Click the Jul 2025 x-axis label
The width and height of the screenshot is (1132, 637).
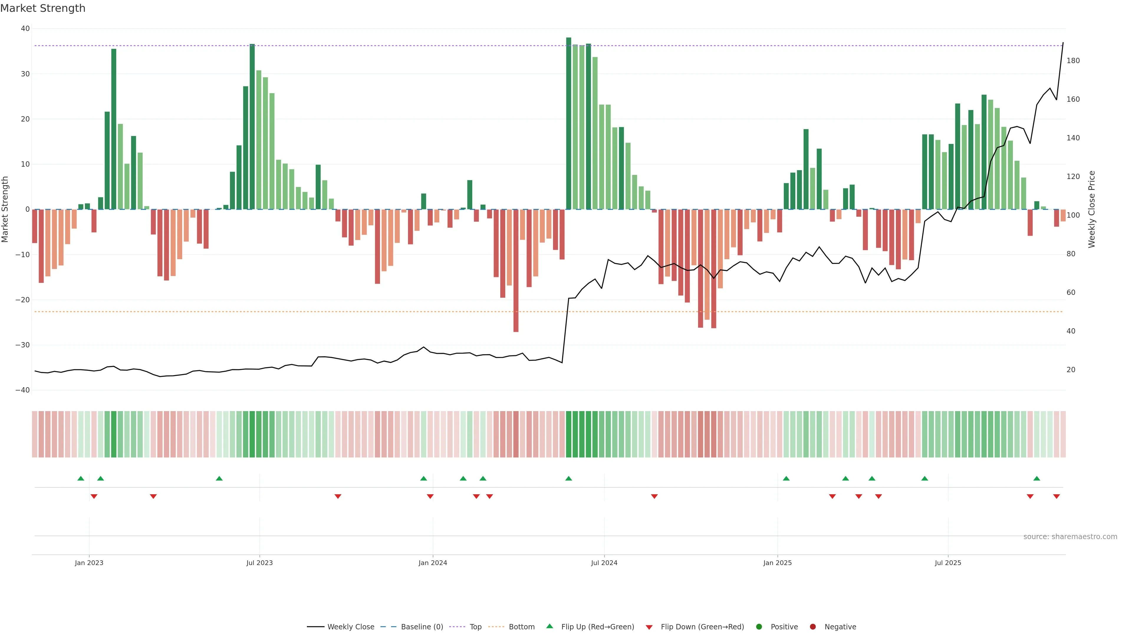point(948,563)
